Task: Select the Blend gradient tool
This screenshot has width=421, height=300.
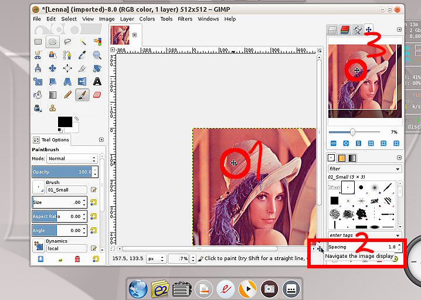Action: tap(53, 95)
